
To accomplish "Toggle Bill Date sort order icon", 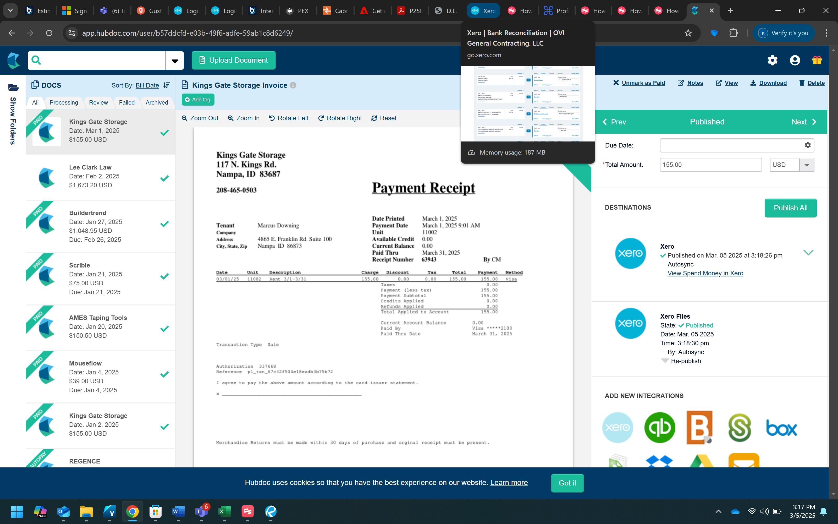I will pos(167,85).
